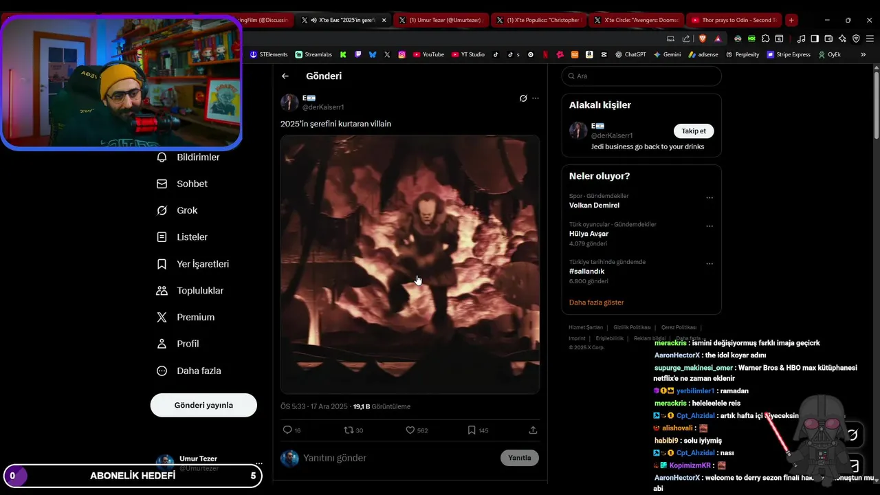Viewport: 880px width, 495px height.
Task: Click the reply icon with 16 replies
Action: point(287,430)
